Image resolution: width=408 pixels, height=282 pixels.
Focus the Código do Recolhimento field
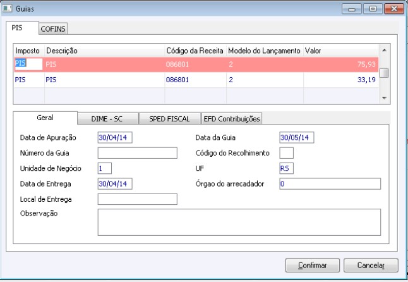[x=287, y=153]
